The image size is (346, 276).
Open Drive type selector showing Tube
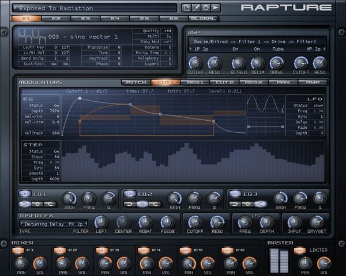pyautogui.click(x=278, y=49)
